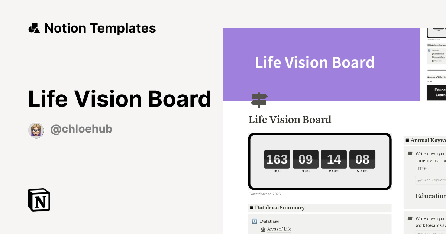446x234 pixels.
Task: Click @chloehub's avatar emoji
Action: (36, 130)
